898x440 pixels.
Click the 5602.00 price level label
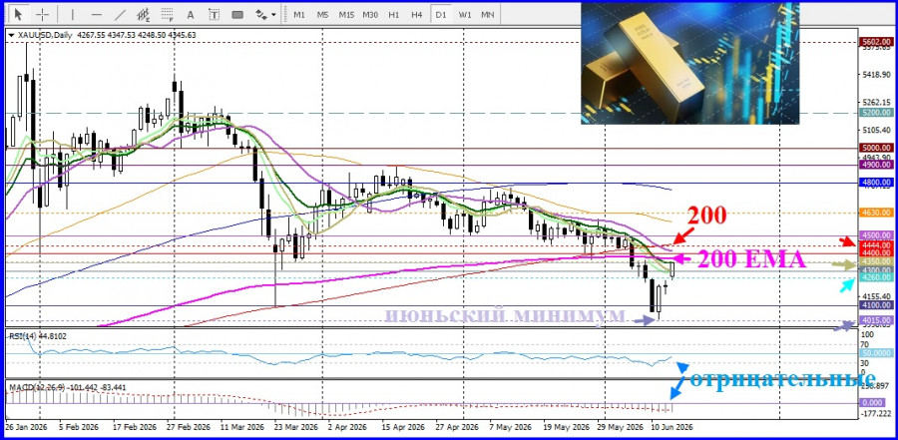click(x=876, y=42)
